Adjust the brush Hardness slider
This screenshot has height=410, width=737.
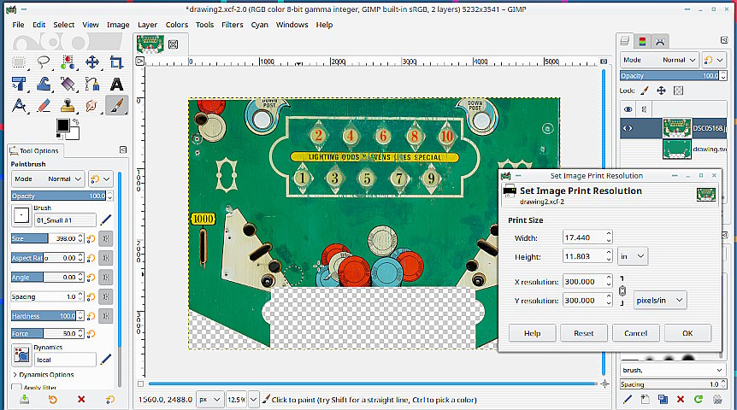click(48, 316)
